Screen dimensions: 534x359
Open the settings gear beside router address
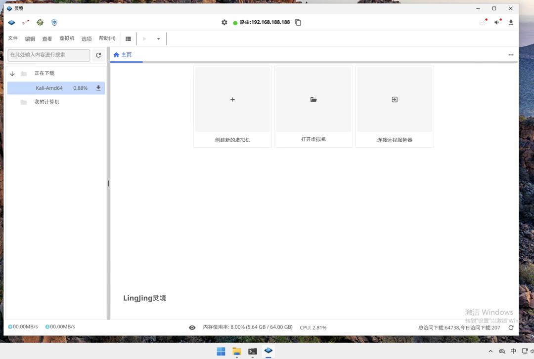pyautogui.click(x=224, y=22)
